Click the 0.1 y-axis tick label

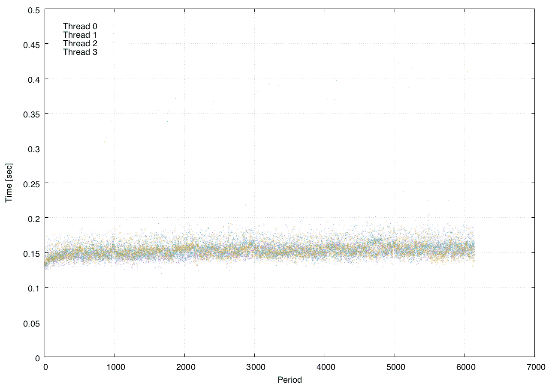pyautogui.click(x=33, y=288)
